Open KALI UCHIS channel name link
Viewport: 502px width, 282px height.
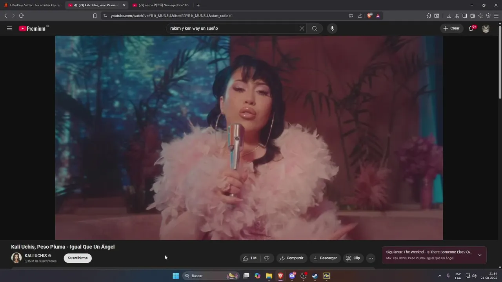36,256
